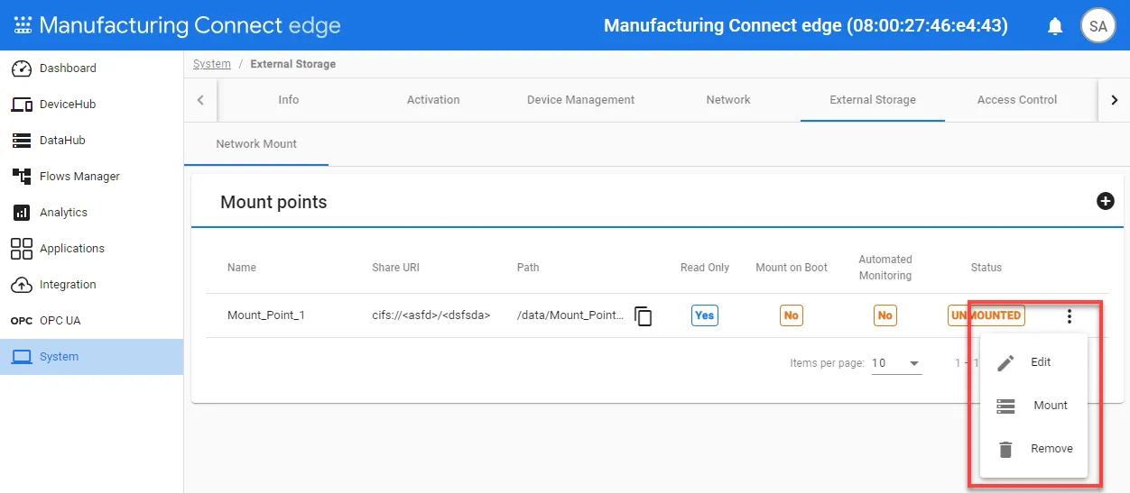This screenshot has width=1130, height=493.
Task: Switch to the Device Management tab
Action: pos(580,100)
